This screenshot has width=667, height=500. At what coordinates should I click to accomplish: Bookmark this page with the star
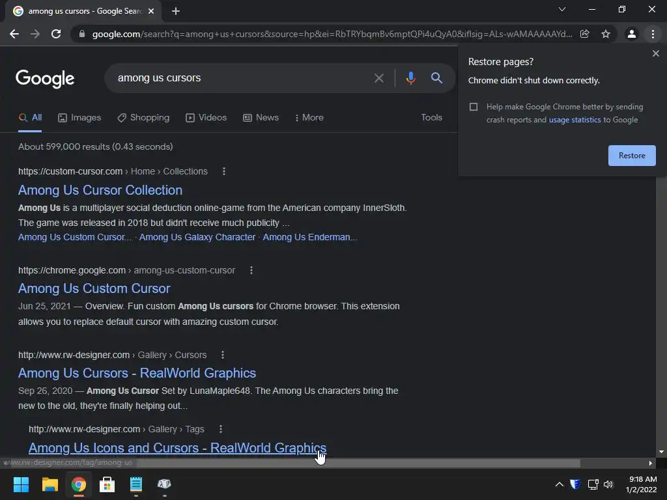[606, 34]
